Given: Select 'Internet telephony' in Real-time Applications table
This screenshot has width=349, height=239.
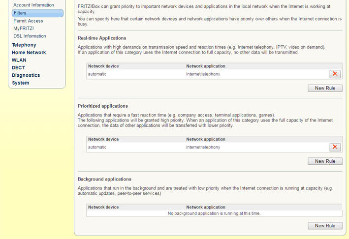Looking at the screenshot, I should pos(203,74).
